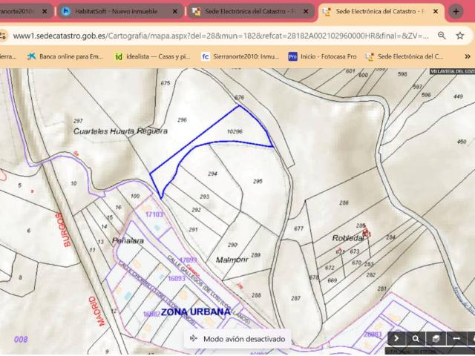Open the map search magnifier tool
475x356 pixels.
tap(416, 338)
